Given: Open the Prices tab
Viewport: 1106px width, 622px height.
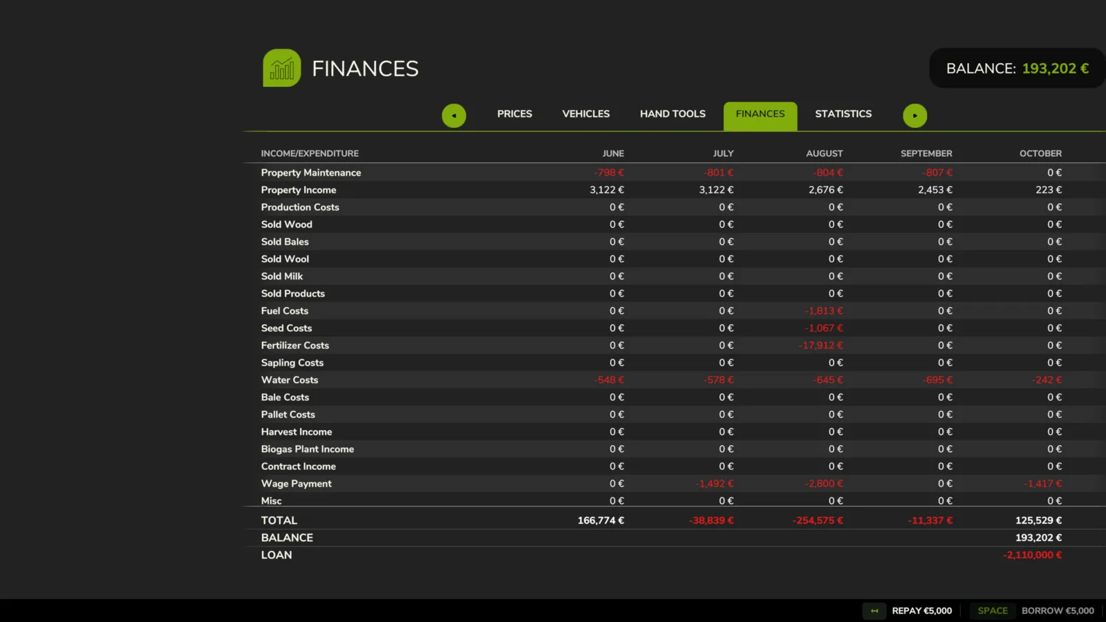Looking at the screenshot, I should point(514,114).
